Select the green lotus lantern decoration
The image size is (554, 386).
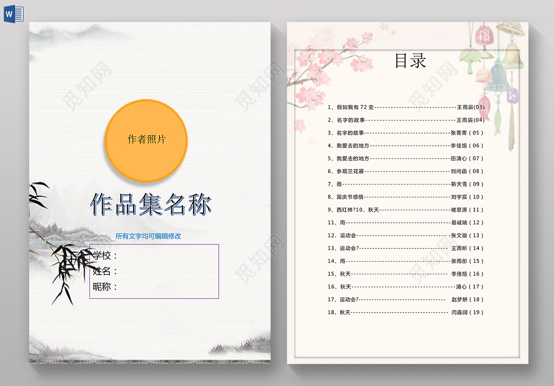click(x=469, y=57)
